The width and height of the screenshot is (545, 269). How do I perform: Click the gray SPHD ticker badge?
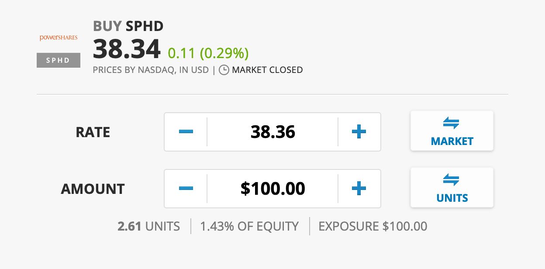[x=59, y=60]
